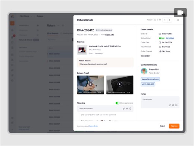Viewport: 194px width, 146px height.
Task: Click the customer avatar of Bagus Fikri
Action: click(144, 71)
